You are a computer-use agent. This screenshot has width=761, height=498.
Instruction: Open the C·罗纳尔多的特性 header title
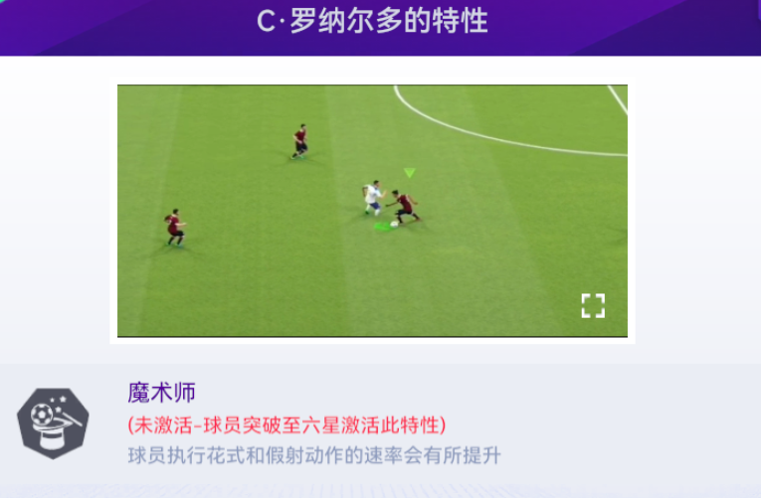click(x=372, y=21)
